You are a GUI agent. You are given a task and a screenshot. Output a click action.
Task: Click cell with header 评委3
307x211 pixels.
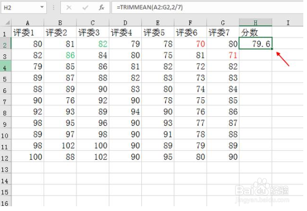(x=93, y=32)
